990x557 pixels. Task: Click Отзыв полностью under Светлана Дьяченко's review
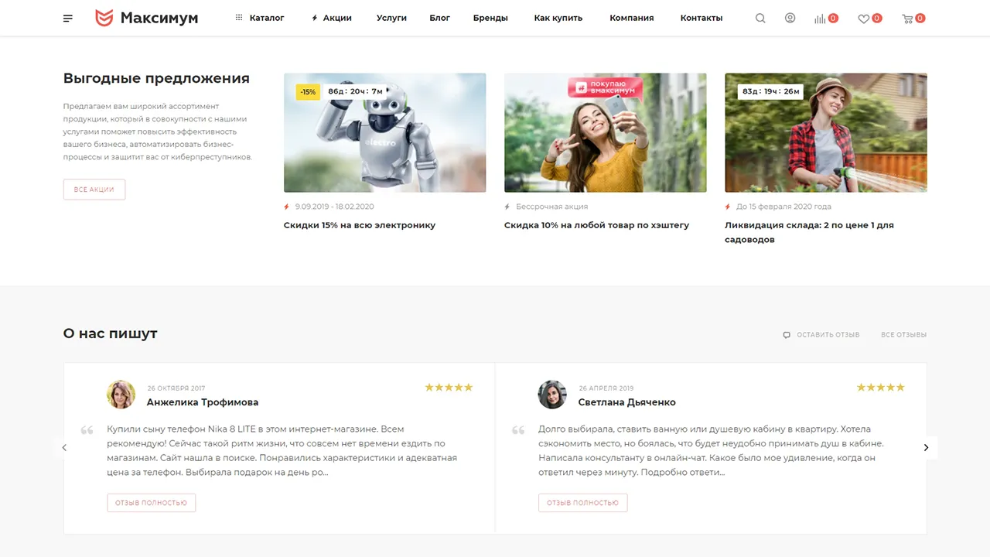click(x=583, y=503)
